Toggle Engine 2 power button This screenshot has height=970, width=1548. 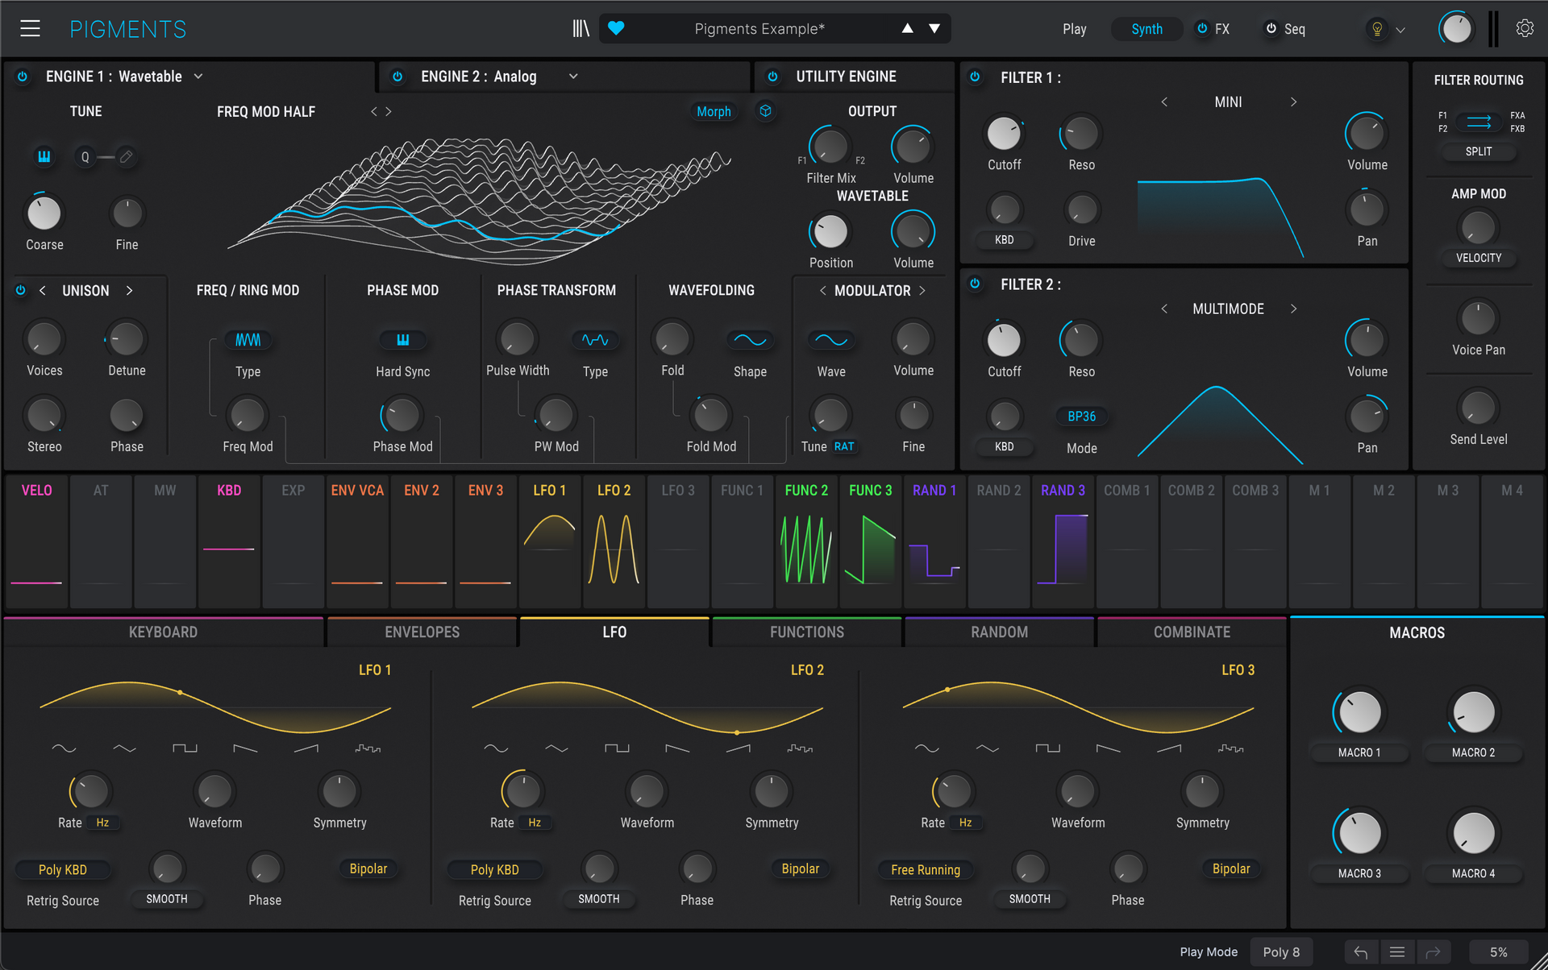(x=397, y=77)
